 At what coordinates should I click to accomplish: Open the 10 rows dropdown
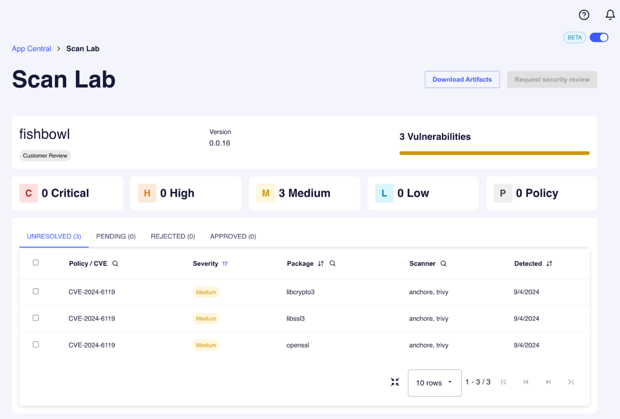pos(434,383)
